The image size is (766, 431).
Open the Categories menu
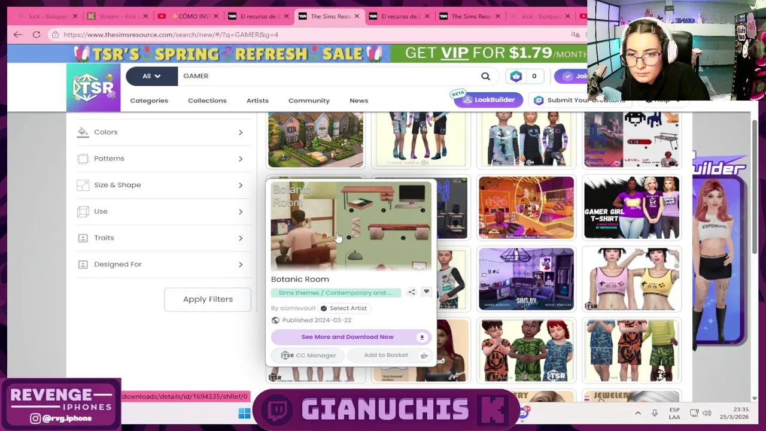coord(149,101)
